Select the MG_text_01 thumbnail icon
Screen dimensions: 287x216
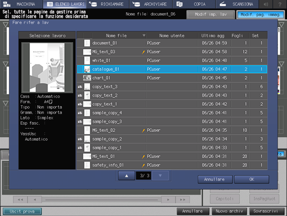[x=87, y=156]
